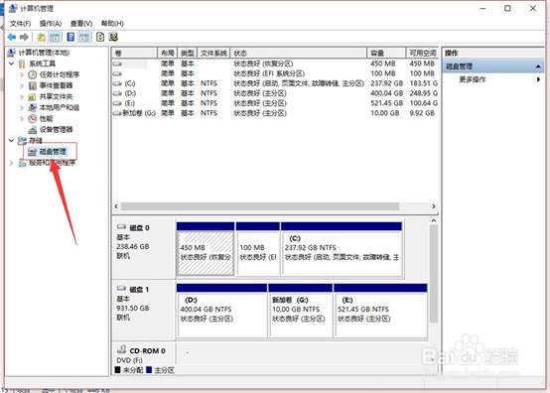This screenshot has height=393, width=550.
Task: Toggle the Show/Hide Action Pane toolbar icon
Action: coord(84,37)
